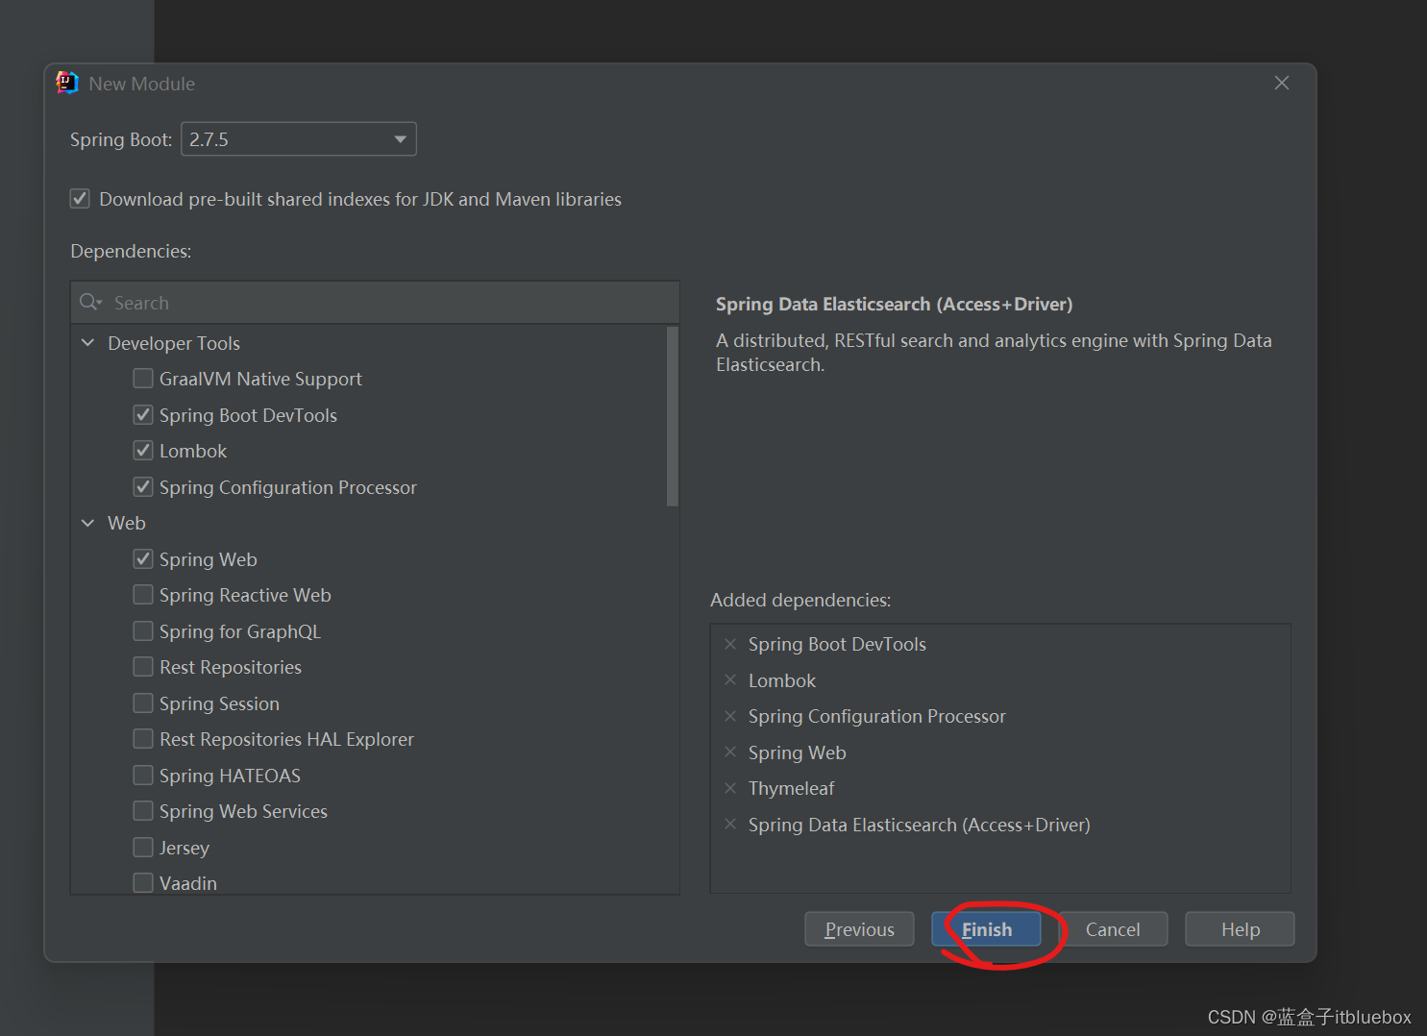1427x1036 pixels.
Task: Check the Spring Web Services checkbox
Action: pyautogui.click(x=143, y=811)
